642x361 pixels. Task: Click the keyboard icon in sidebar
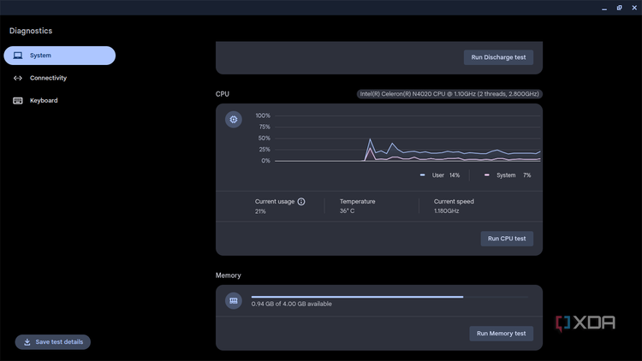tap(18, 100)
